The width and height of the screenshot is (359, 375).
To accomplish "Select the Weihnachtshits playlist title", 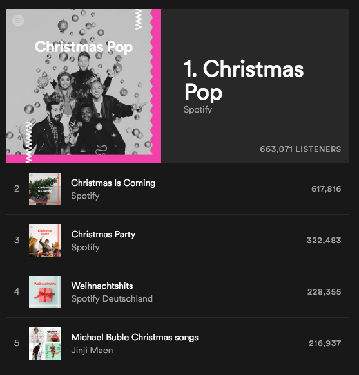I will (x=102, y=286).
